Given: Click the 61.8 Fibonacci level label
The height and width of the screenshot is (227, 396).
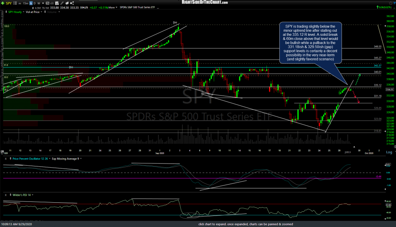Looking at the screenshot, I should (6, 65).
